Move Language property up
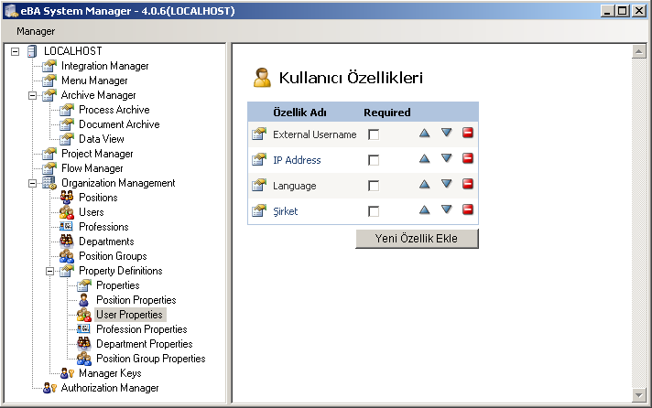 [x=424, y=184]
